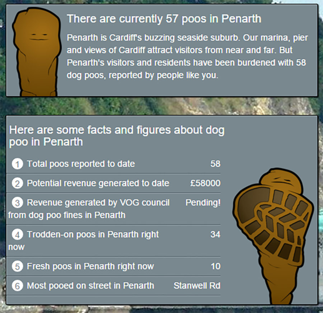
Task: Click the £58000 revenue value
Action: (x=205, y=183)
